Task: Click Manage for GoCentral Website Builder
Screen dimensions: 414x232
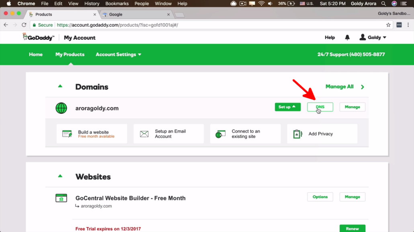Action: [352, 197]
